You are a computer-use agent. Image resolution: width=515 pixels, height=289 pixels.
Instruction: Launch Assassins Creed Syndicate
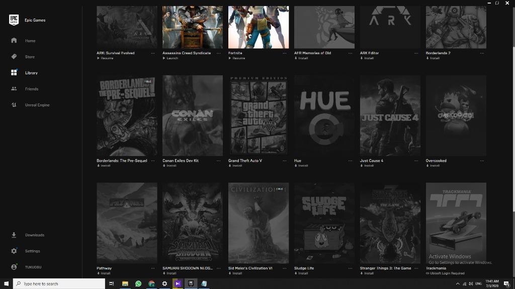click(x=170, y=58)
